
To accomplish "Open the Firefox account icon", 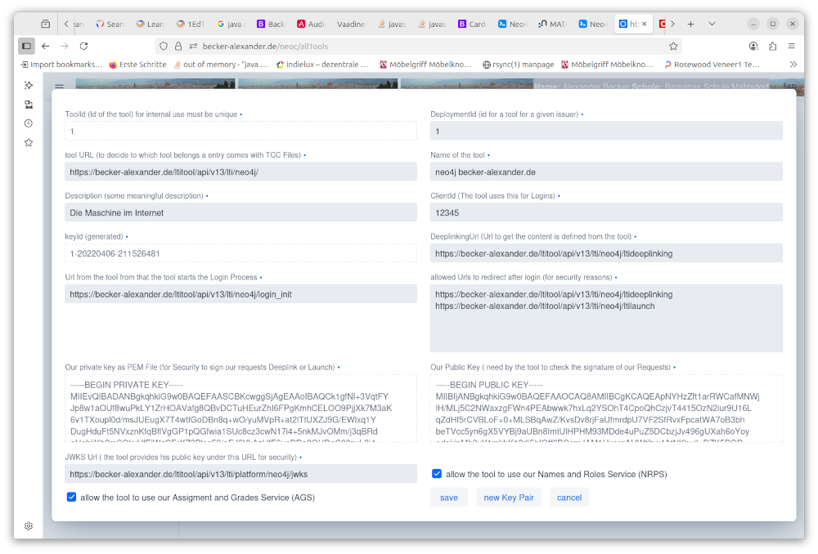I will tap(753, 47).
